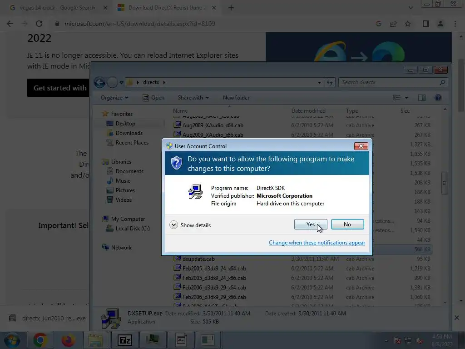Select Favorites in the navigation pane
The width and height of the screenshot is (465, 349).
click(117, 114)
